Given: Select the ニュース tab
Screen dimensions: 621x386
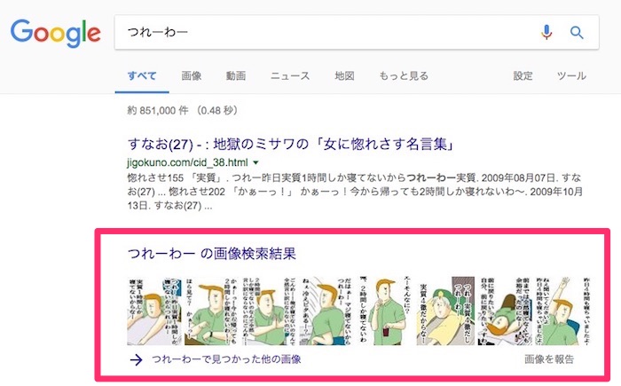Looking at the screenshot, I should [290, 75].
